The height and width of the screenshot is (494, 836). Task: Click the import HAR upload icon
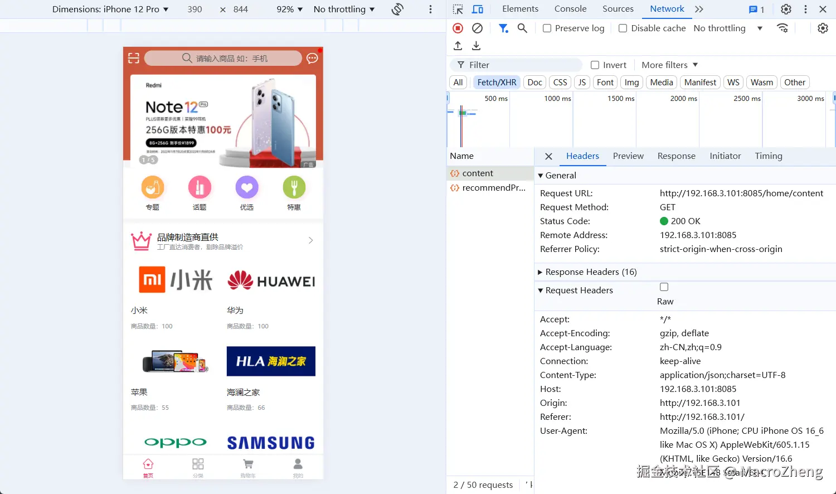coord(458,46)
